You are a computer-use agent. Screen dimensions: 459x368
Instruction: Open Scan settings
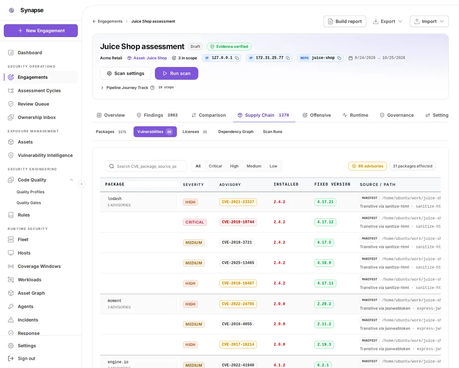125,73
